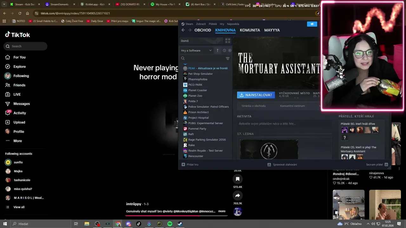Open Spotify from the taskbar

[x=170, y=224]
